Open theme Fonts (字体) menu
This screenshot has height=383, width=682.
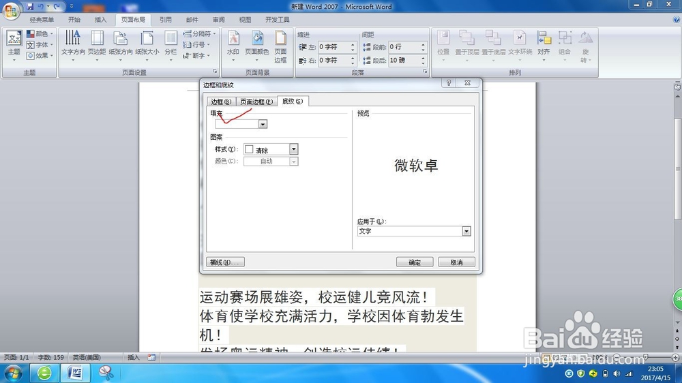pos(40,44)
